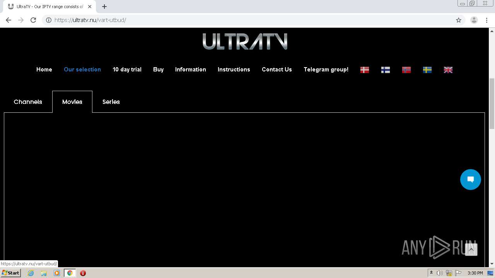This screenshot has width=495, height=278.
Task: View site information icon in address bar
Action: tap(49, 20)
